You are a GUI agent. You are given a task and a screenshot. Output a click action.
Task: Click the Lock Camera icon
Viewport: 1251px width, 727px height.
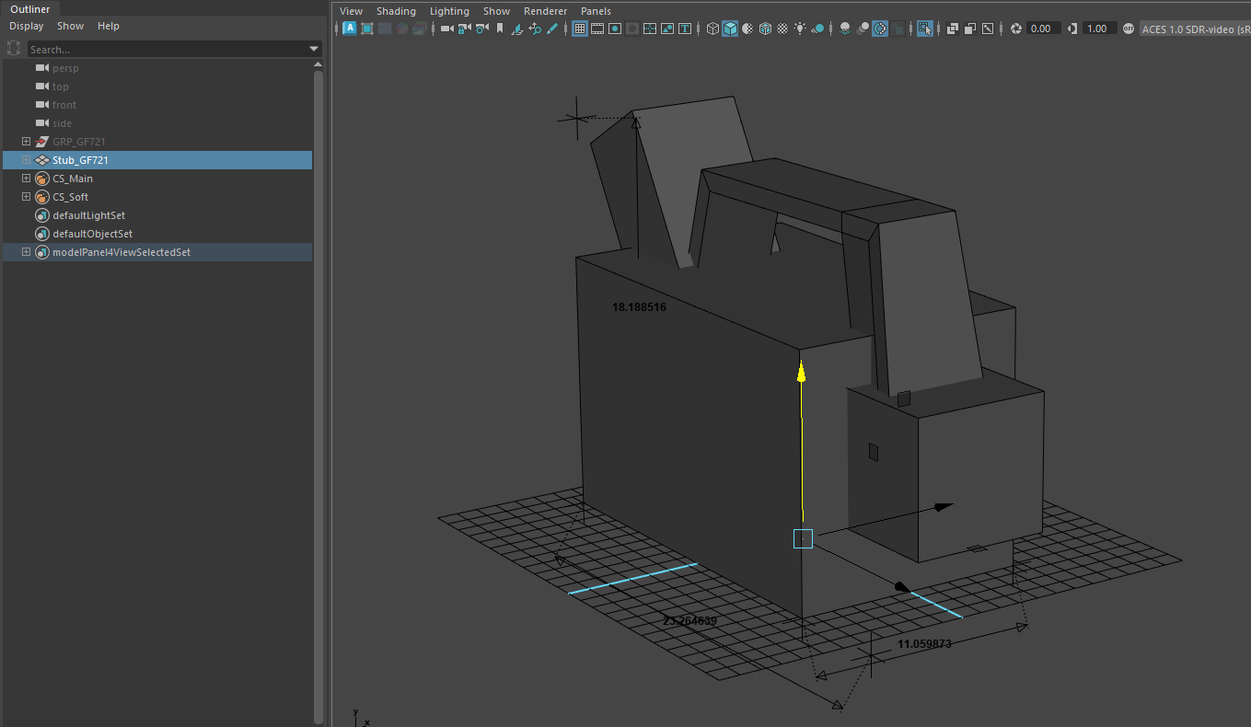point(465,29)
